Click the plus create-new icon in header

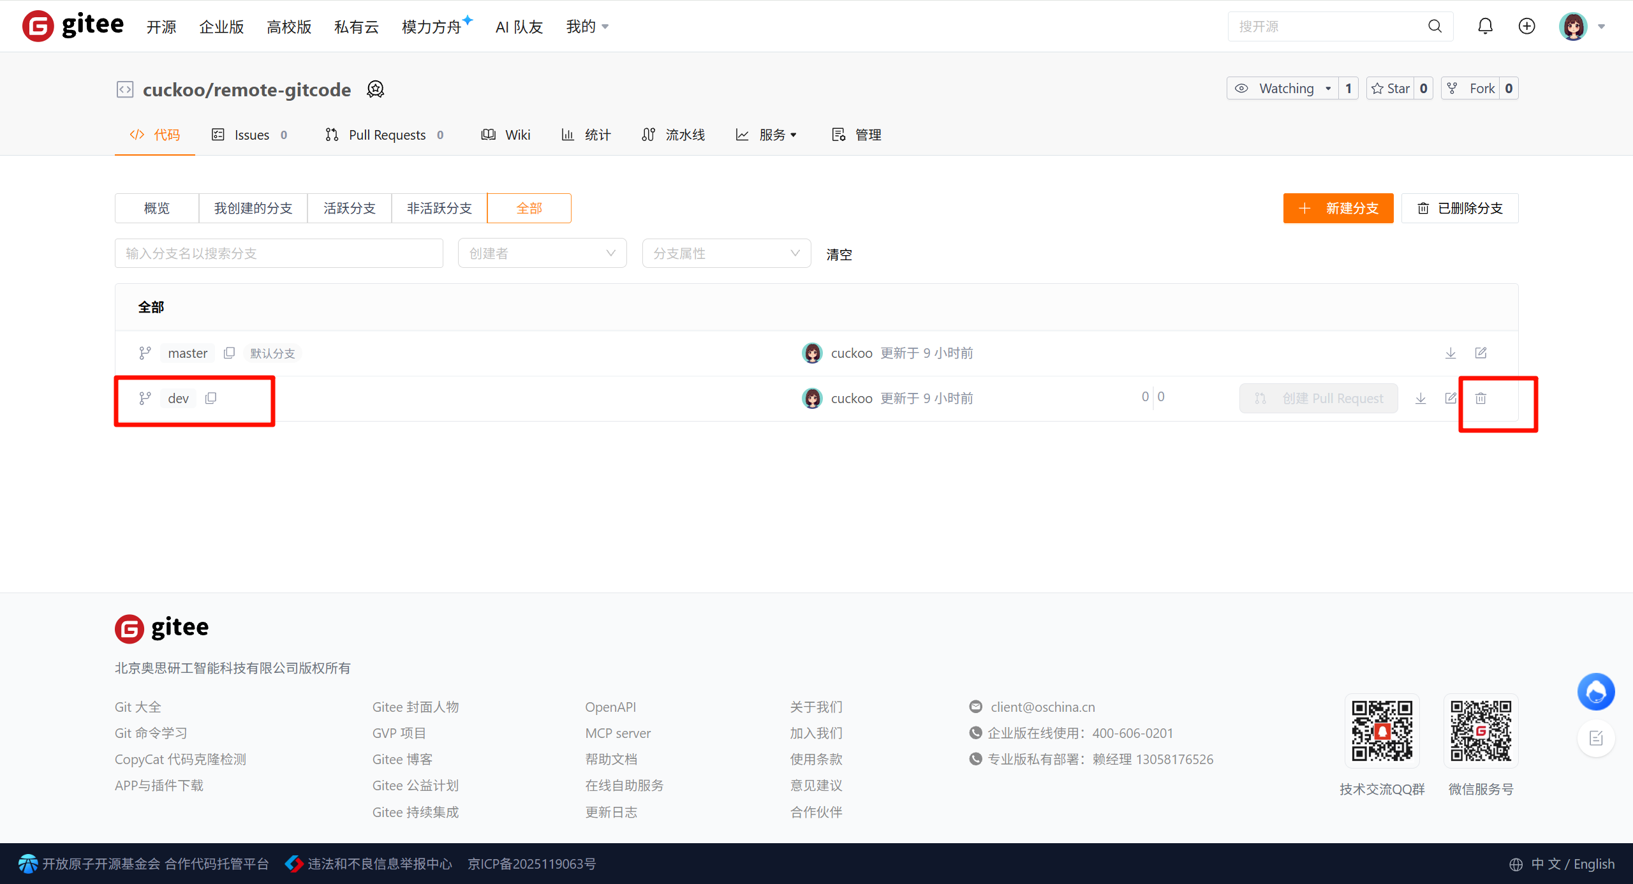pos(1526,26)
